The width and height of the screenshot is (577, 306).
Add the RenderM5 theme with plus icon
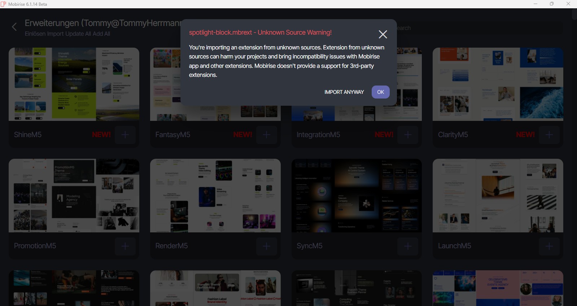point(267,246)
